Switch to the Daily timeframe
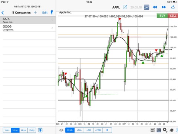Image resolution: width=178 pixels, height=134 pixels. [x=32, y=130]
